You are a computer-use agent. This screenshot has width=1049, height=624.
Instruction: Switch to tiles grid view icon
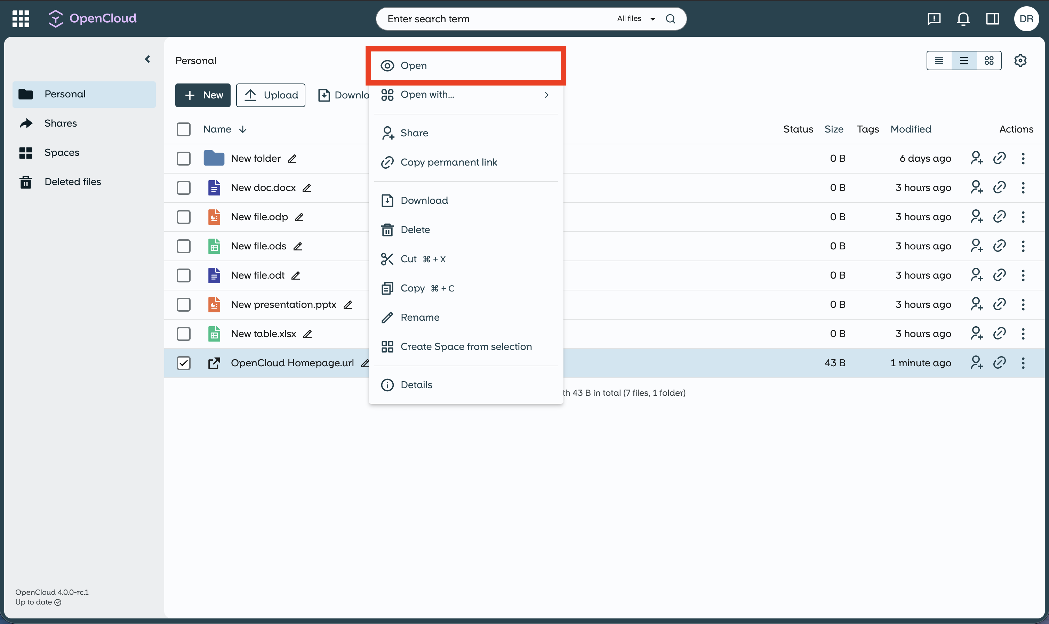989,61
